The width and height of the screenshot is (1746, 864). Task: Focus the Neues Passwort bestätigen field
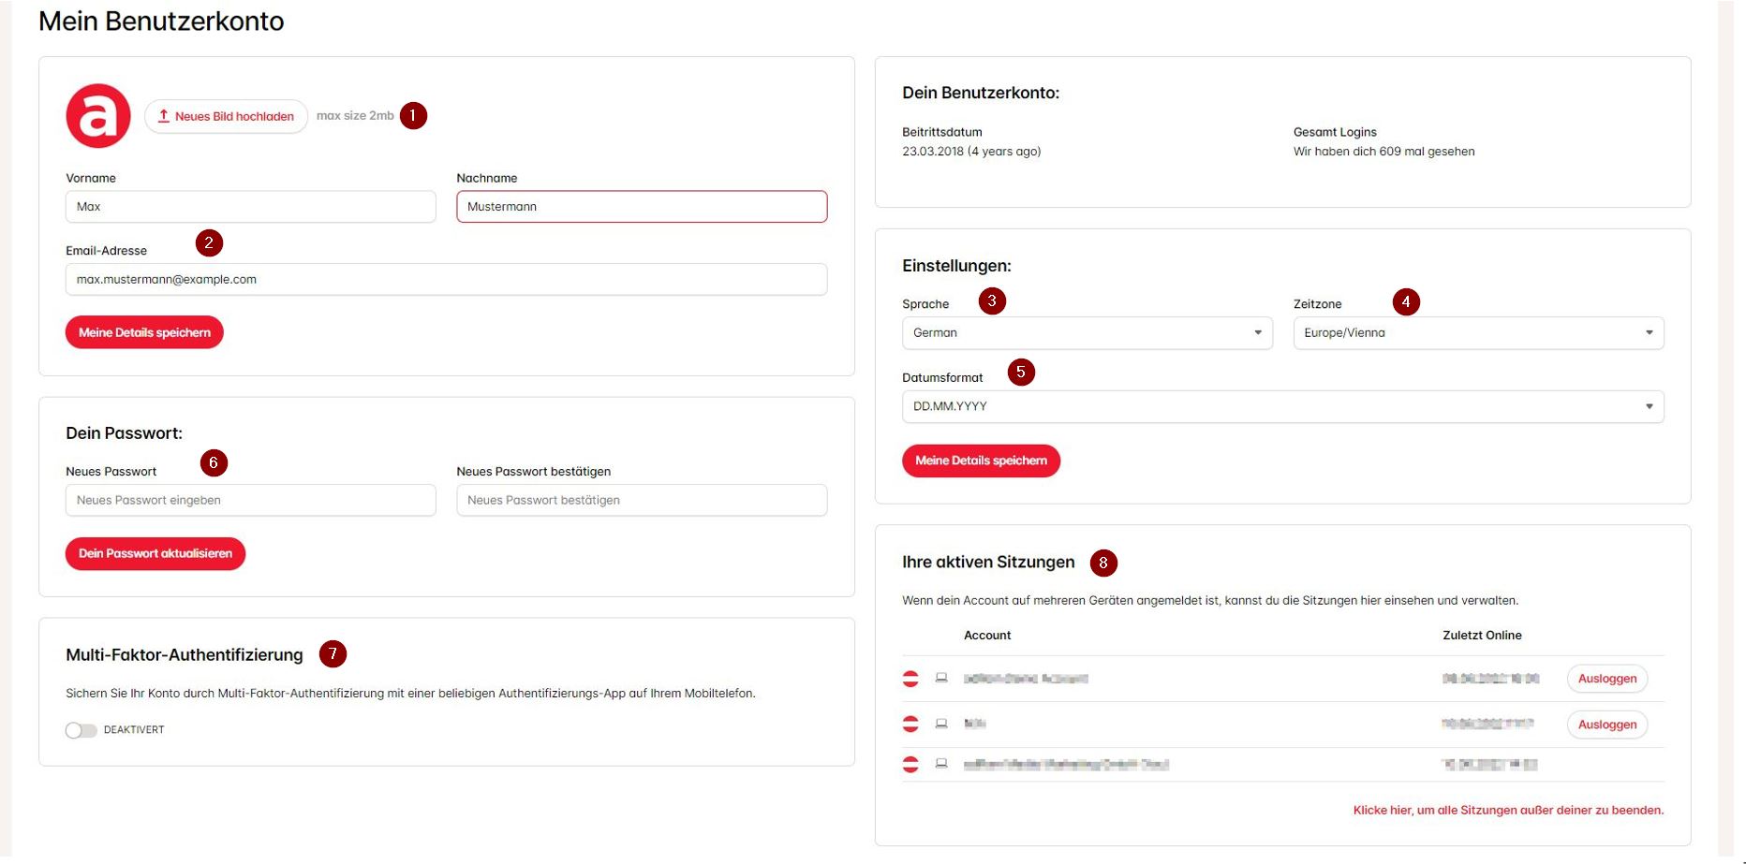click(x=642, y=501)
